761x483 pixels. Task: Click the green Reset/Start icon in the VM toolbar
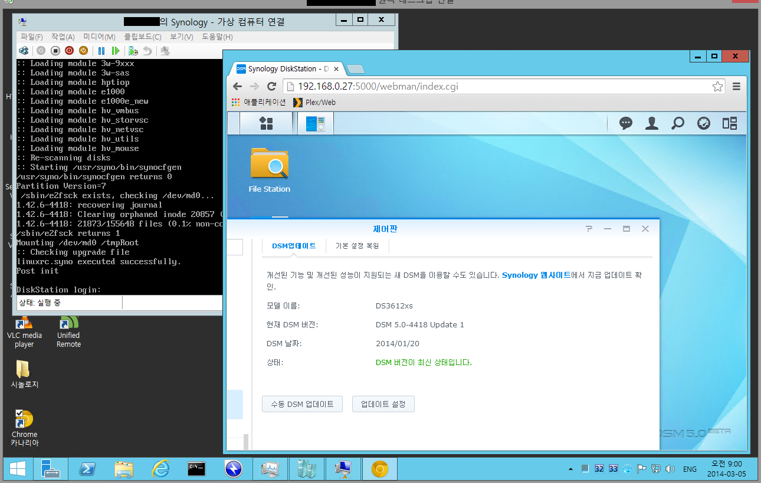tap(116, 51)
